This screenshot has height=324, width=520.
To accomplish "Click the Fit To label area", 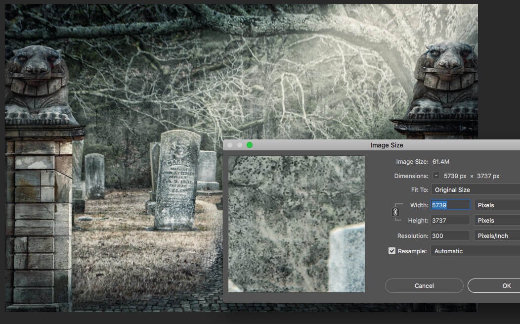I will pyautogui.click(x=420, y=189).
